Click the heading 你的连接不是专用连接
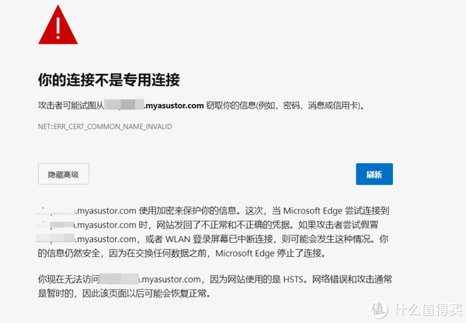 click(x=109, y=80)
